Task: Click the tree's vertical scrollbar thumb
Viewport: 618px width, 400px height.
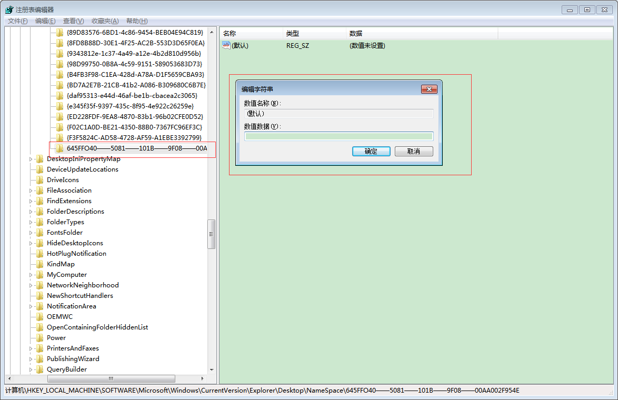Action: point(212,234)
